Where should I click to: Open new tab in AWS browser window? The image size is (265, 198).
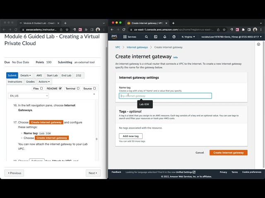click(173, 23)
